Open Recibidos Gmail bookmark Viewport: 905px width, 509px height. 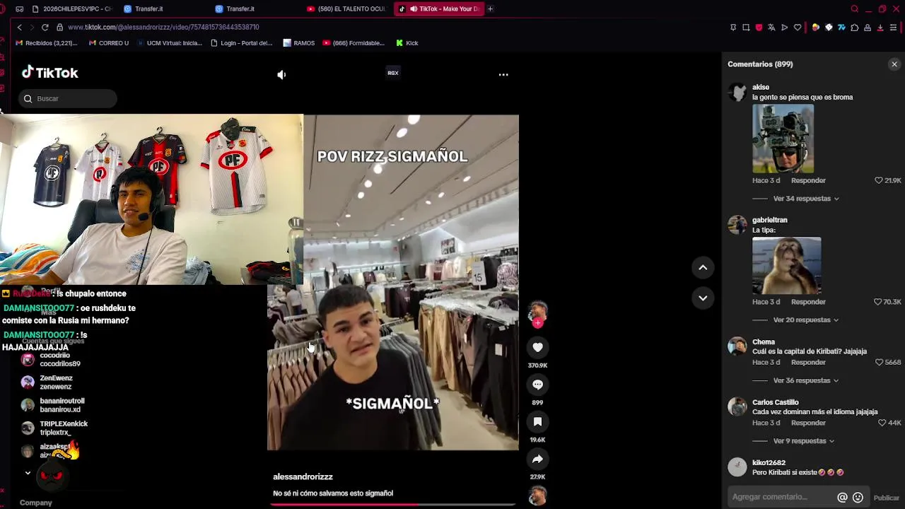coord(46,43)
